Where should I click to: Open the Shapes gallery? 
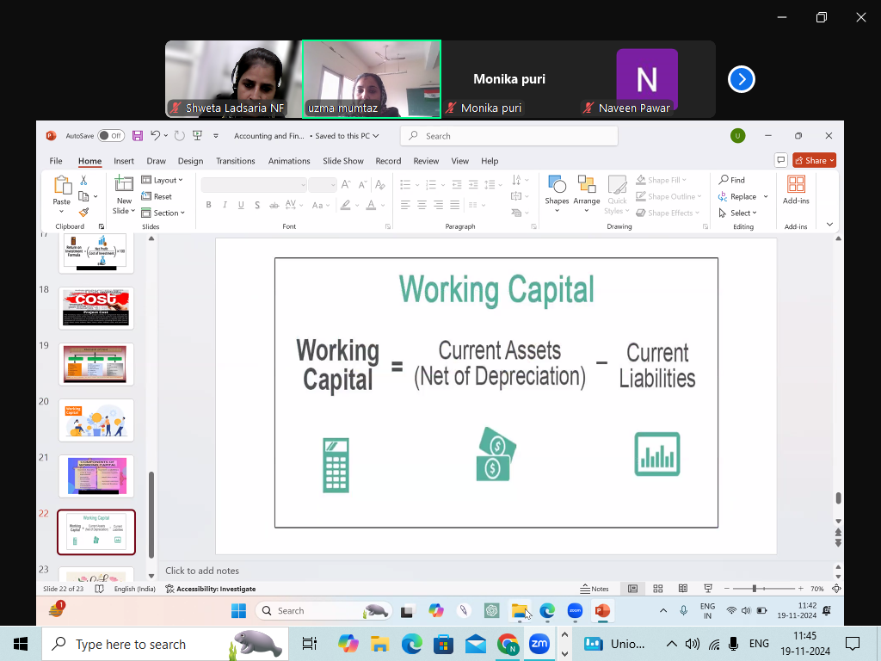pyautogui.click(x=557, y=194)
